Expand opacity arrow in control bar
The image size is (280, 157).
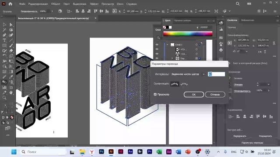point(52,11)
